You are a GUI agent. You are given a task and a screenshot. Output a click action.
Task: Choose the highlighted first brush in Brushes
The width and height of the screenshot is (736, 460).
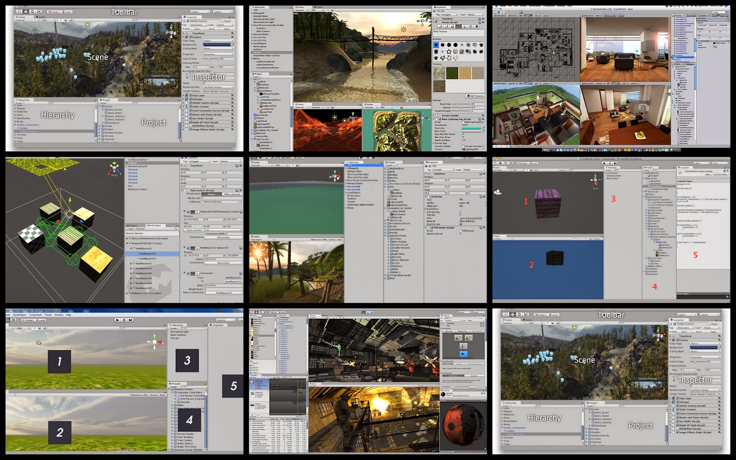(436, 45)
